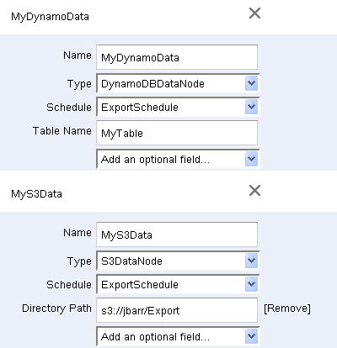This screenshot has height=348, width=337.
Task: Close the MyS3Data section with X icon
Action: tap(254, 191)
